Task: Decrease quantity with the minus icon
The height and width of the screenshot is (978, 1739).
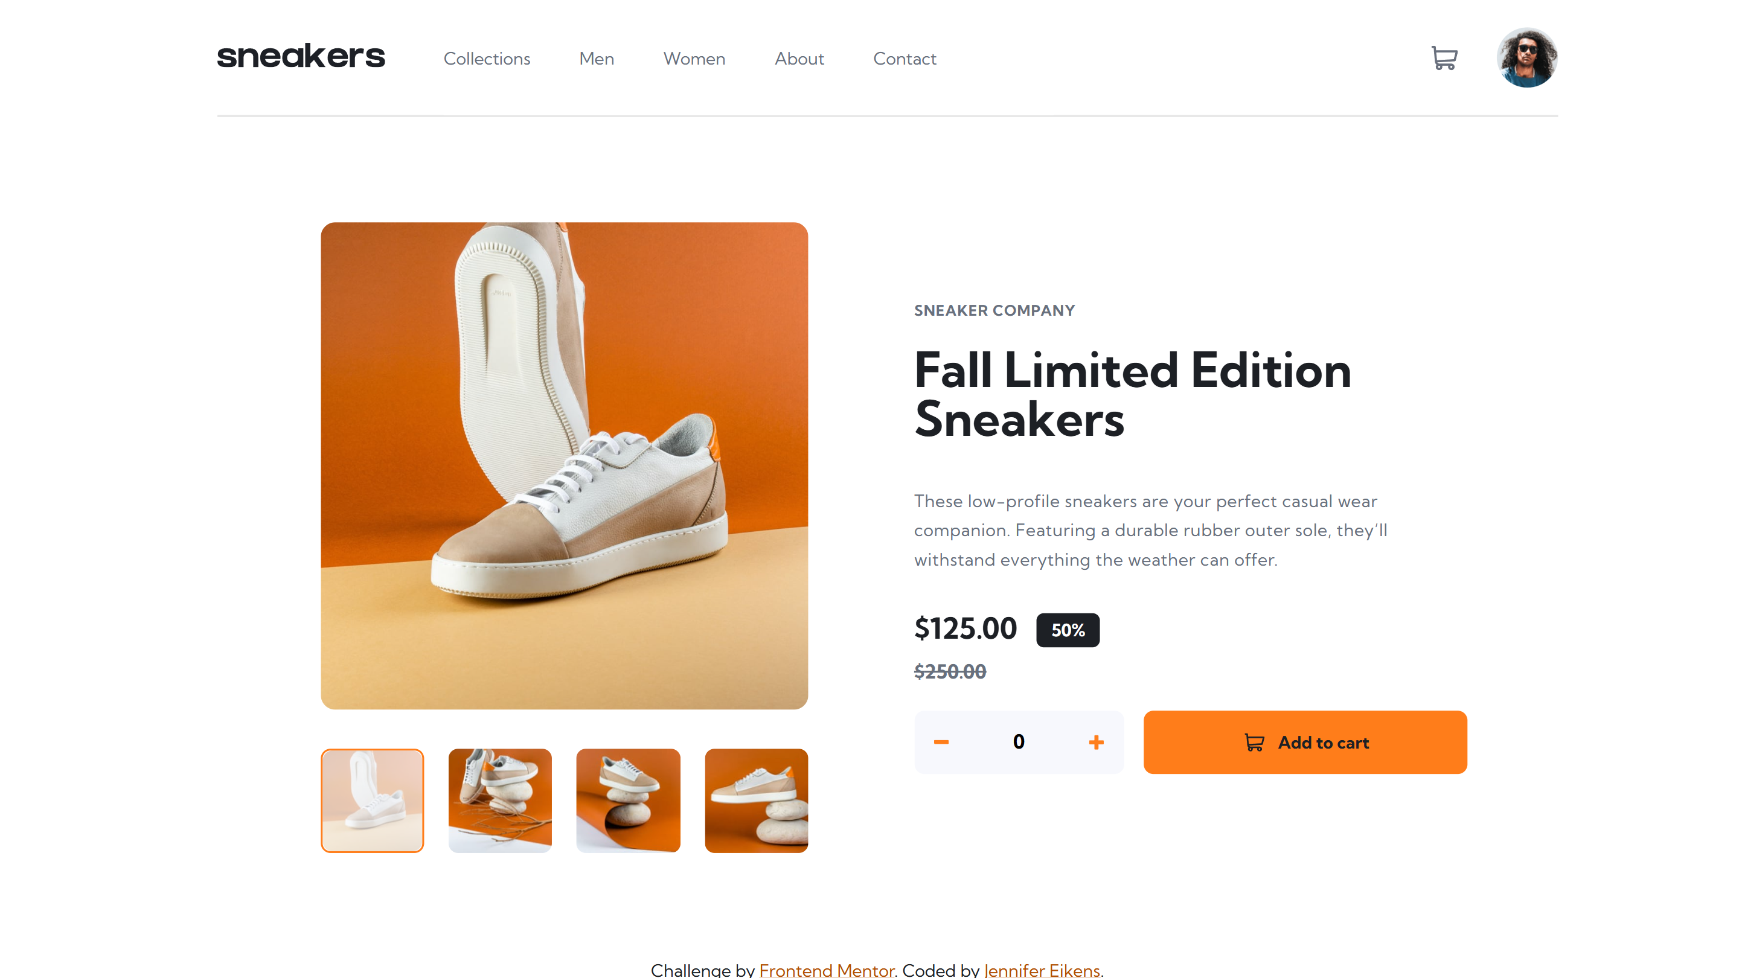Action: [x=941, y=742]
